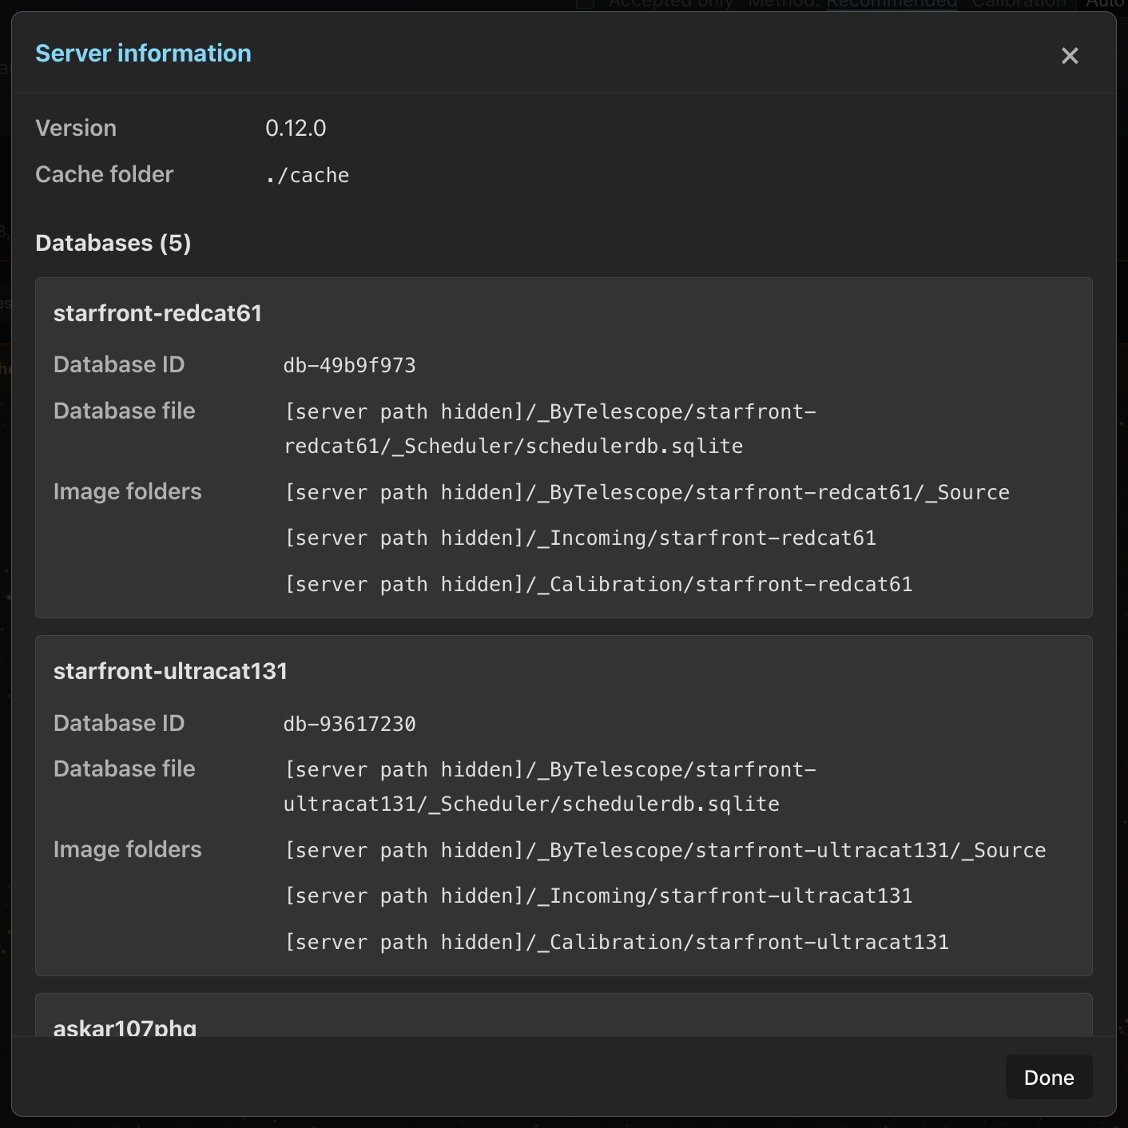
Task: Click the Done button
Action: tap(1049, 1078)
